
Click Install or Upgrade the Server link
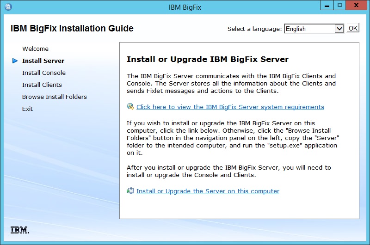[208, 191]
